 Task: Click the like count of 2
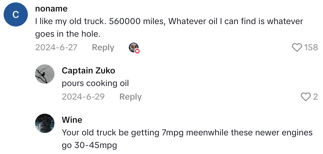click(315, 97)
